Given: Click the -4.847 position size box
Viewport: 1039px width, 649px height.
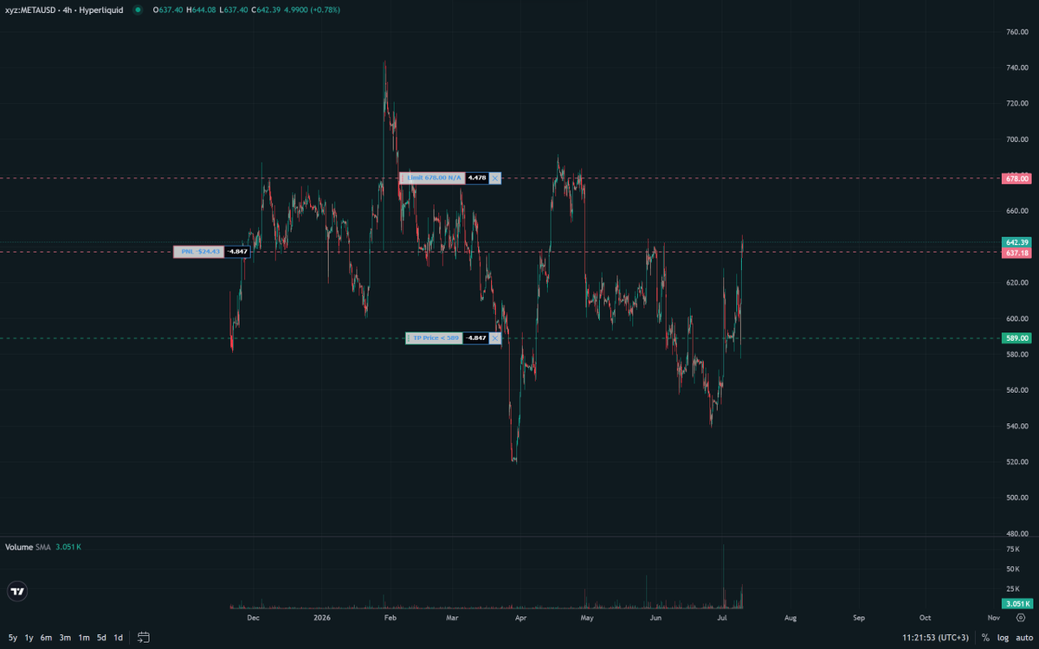Looking at the screenshot, I should (x=237, y=252).
